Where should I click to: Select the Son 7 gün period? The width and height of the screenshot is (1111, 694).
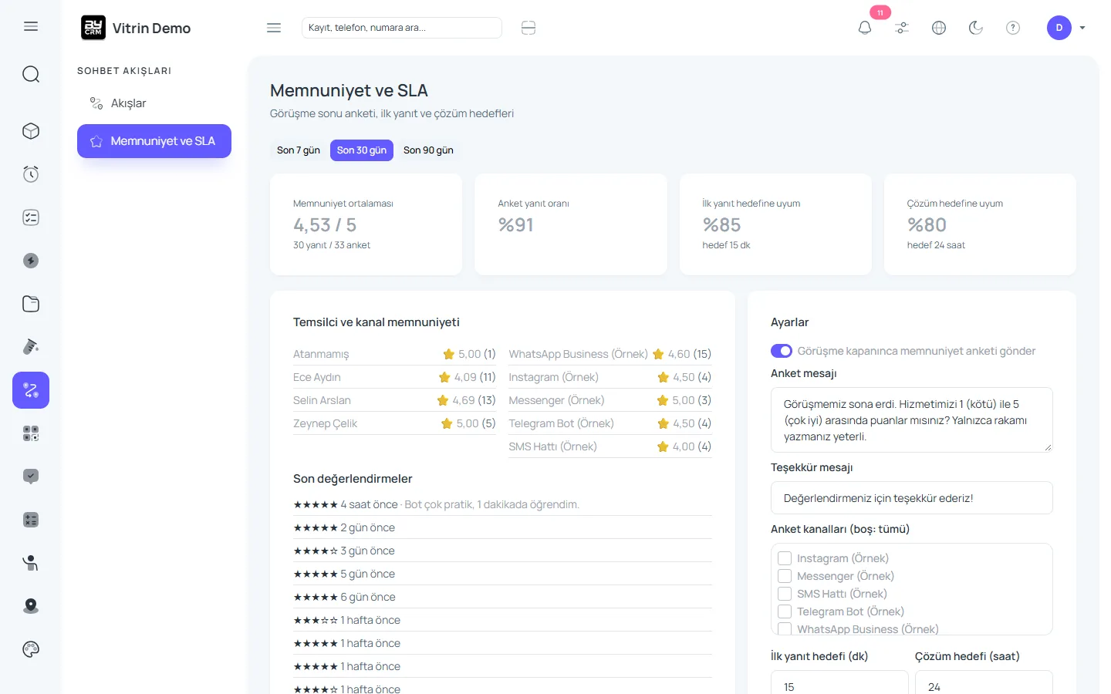tap(299, 150)
